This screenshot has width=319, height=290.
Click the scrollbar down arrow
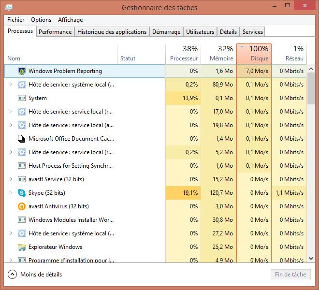pos(311,259)
